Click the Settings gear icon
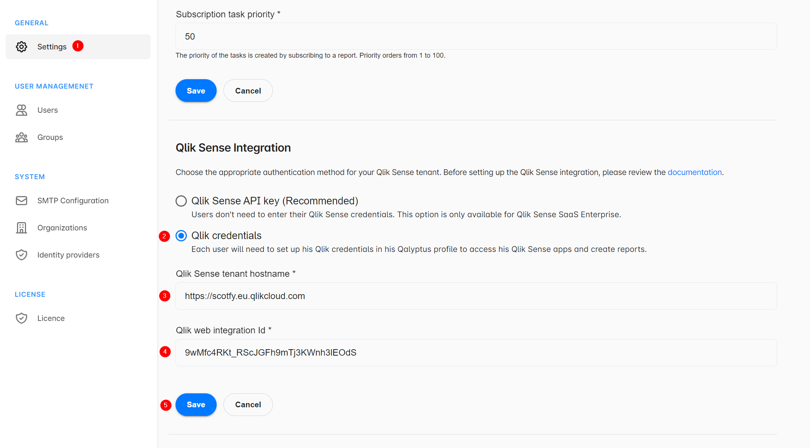The height and width of the screenshot is (448, 810). pos(22,46)
